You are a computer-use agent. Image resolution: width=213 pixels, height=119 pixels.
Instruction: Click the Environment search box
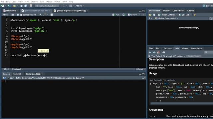pos(211,19)
